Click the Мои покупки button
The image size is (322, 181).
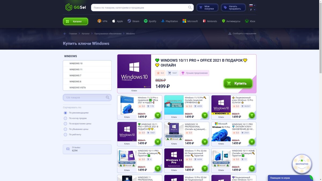click(207, 8)
